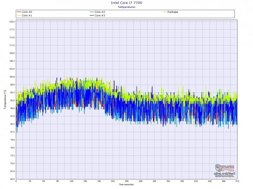This screenshot has width=253, height=189.
Task: Click the Core #2 legend entry
Action: pyautogui.click(x=97, y=12)
